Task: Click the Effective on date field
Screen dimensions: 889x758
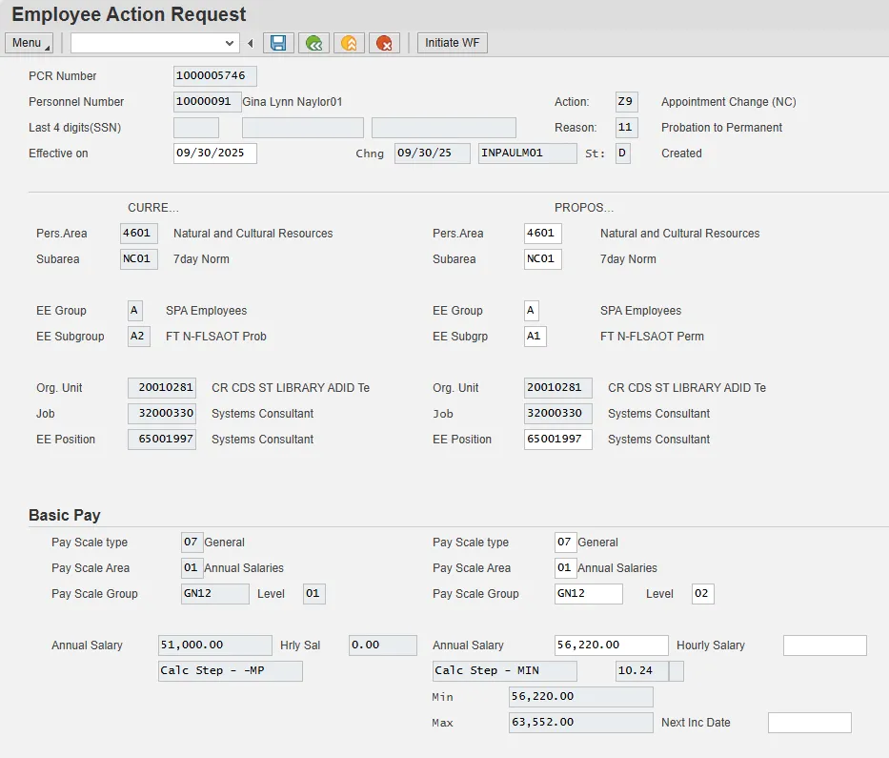Action: pyautogui.click(x=214, y=154)
